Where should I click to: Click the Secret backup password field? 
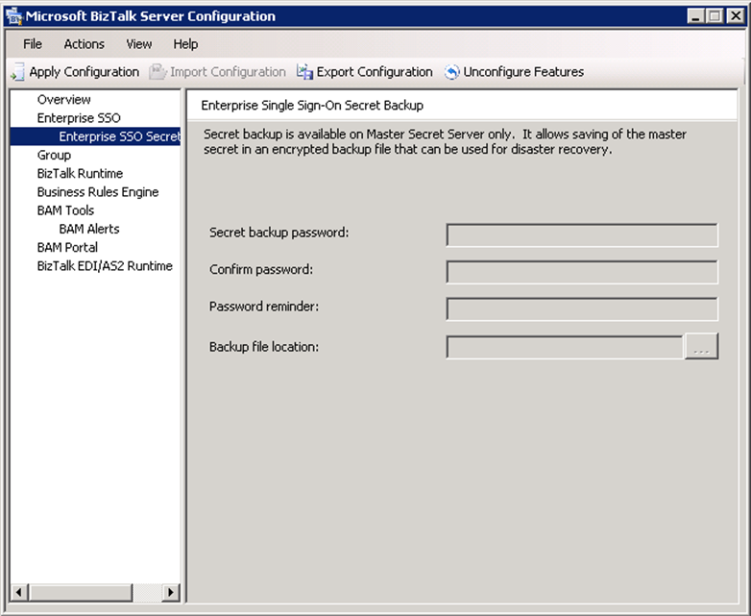[582, 235]
